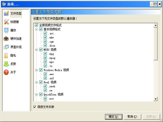Image resolution: width=163 pixels, height=122 pixels.
Task: Open the 关于 page
Action: 13,72
